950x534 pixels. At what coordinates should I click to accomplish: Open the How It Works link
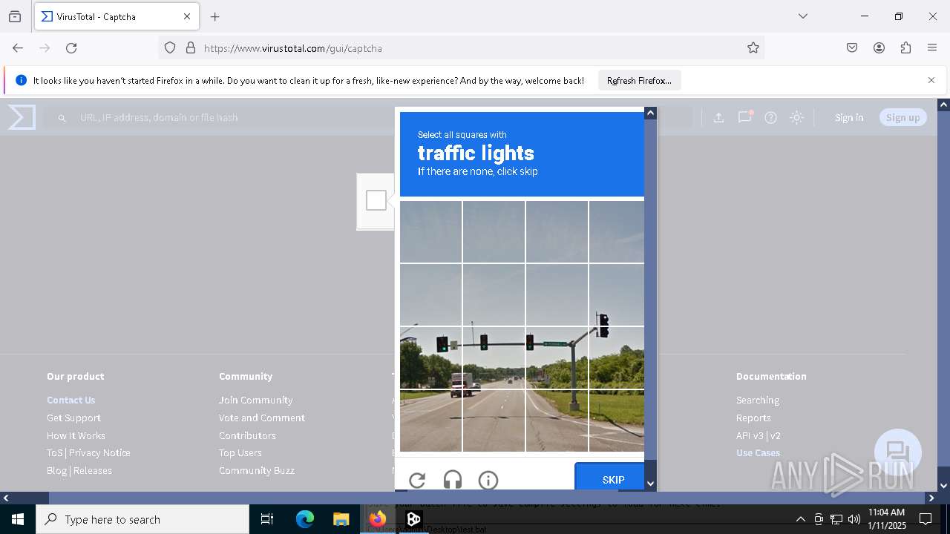[x=76, y=435]
